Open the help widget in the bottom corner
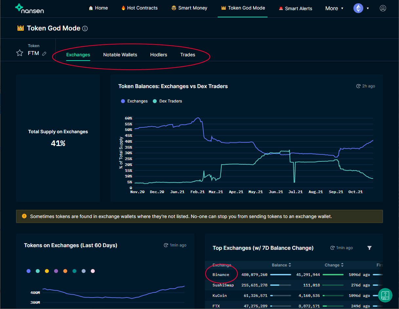 pyautogui.click(x=385, y=295)
